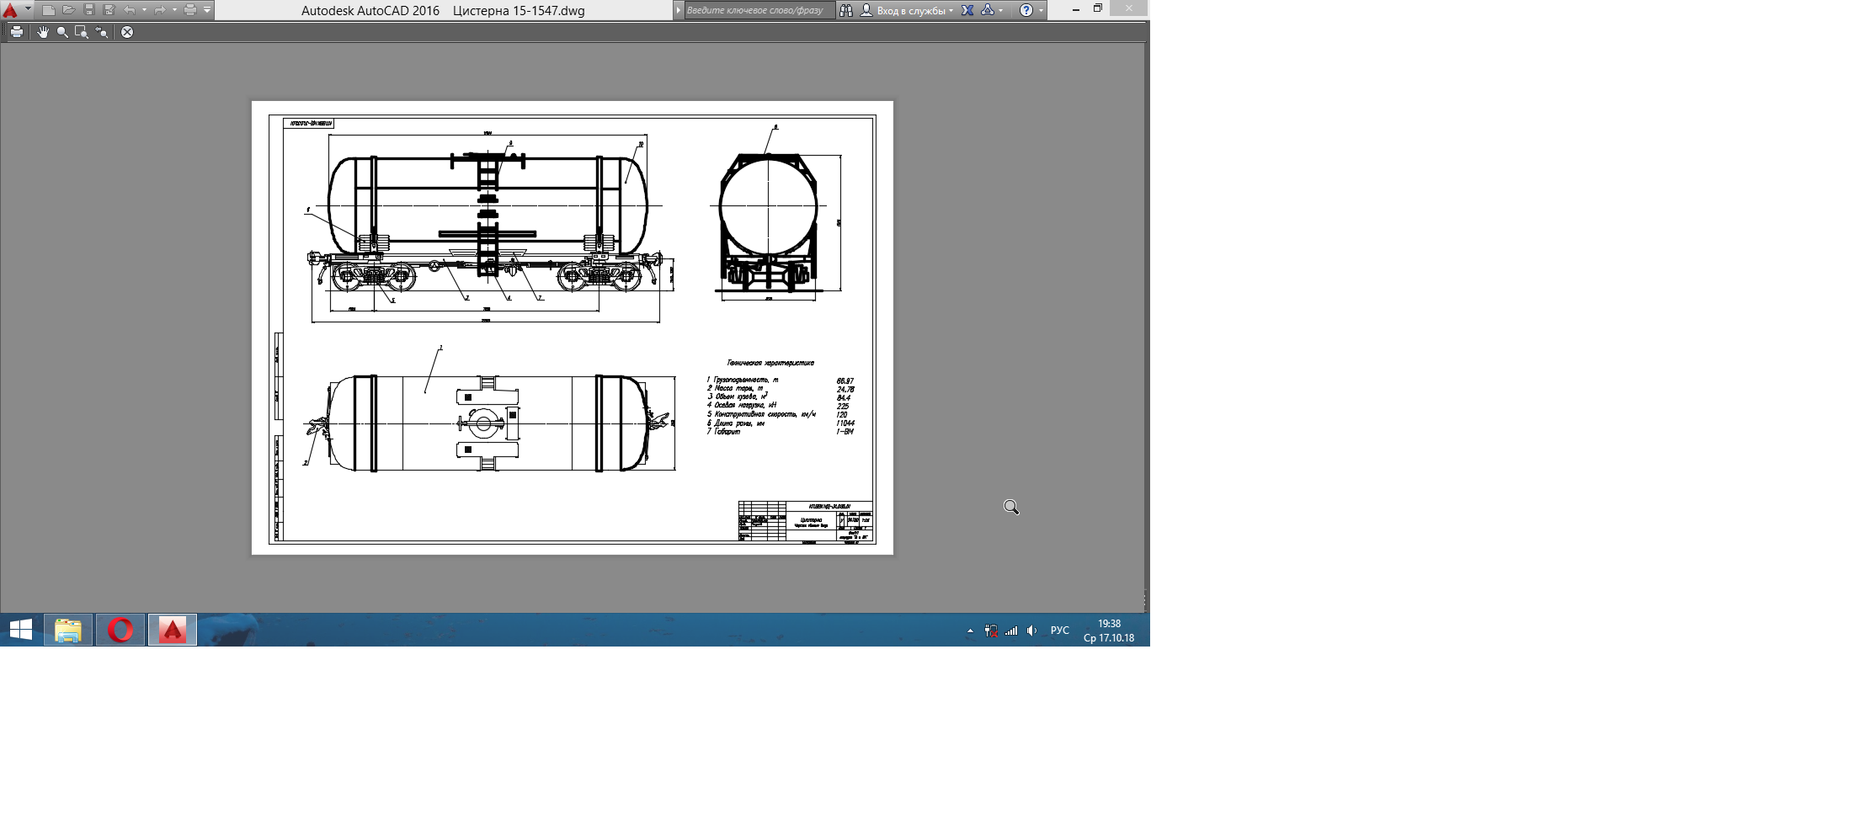Click the Plot icon in the preview toolbar
The height and width of the screenshot is (825, 1849).
17,32
